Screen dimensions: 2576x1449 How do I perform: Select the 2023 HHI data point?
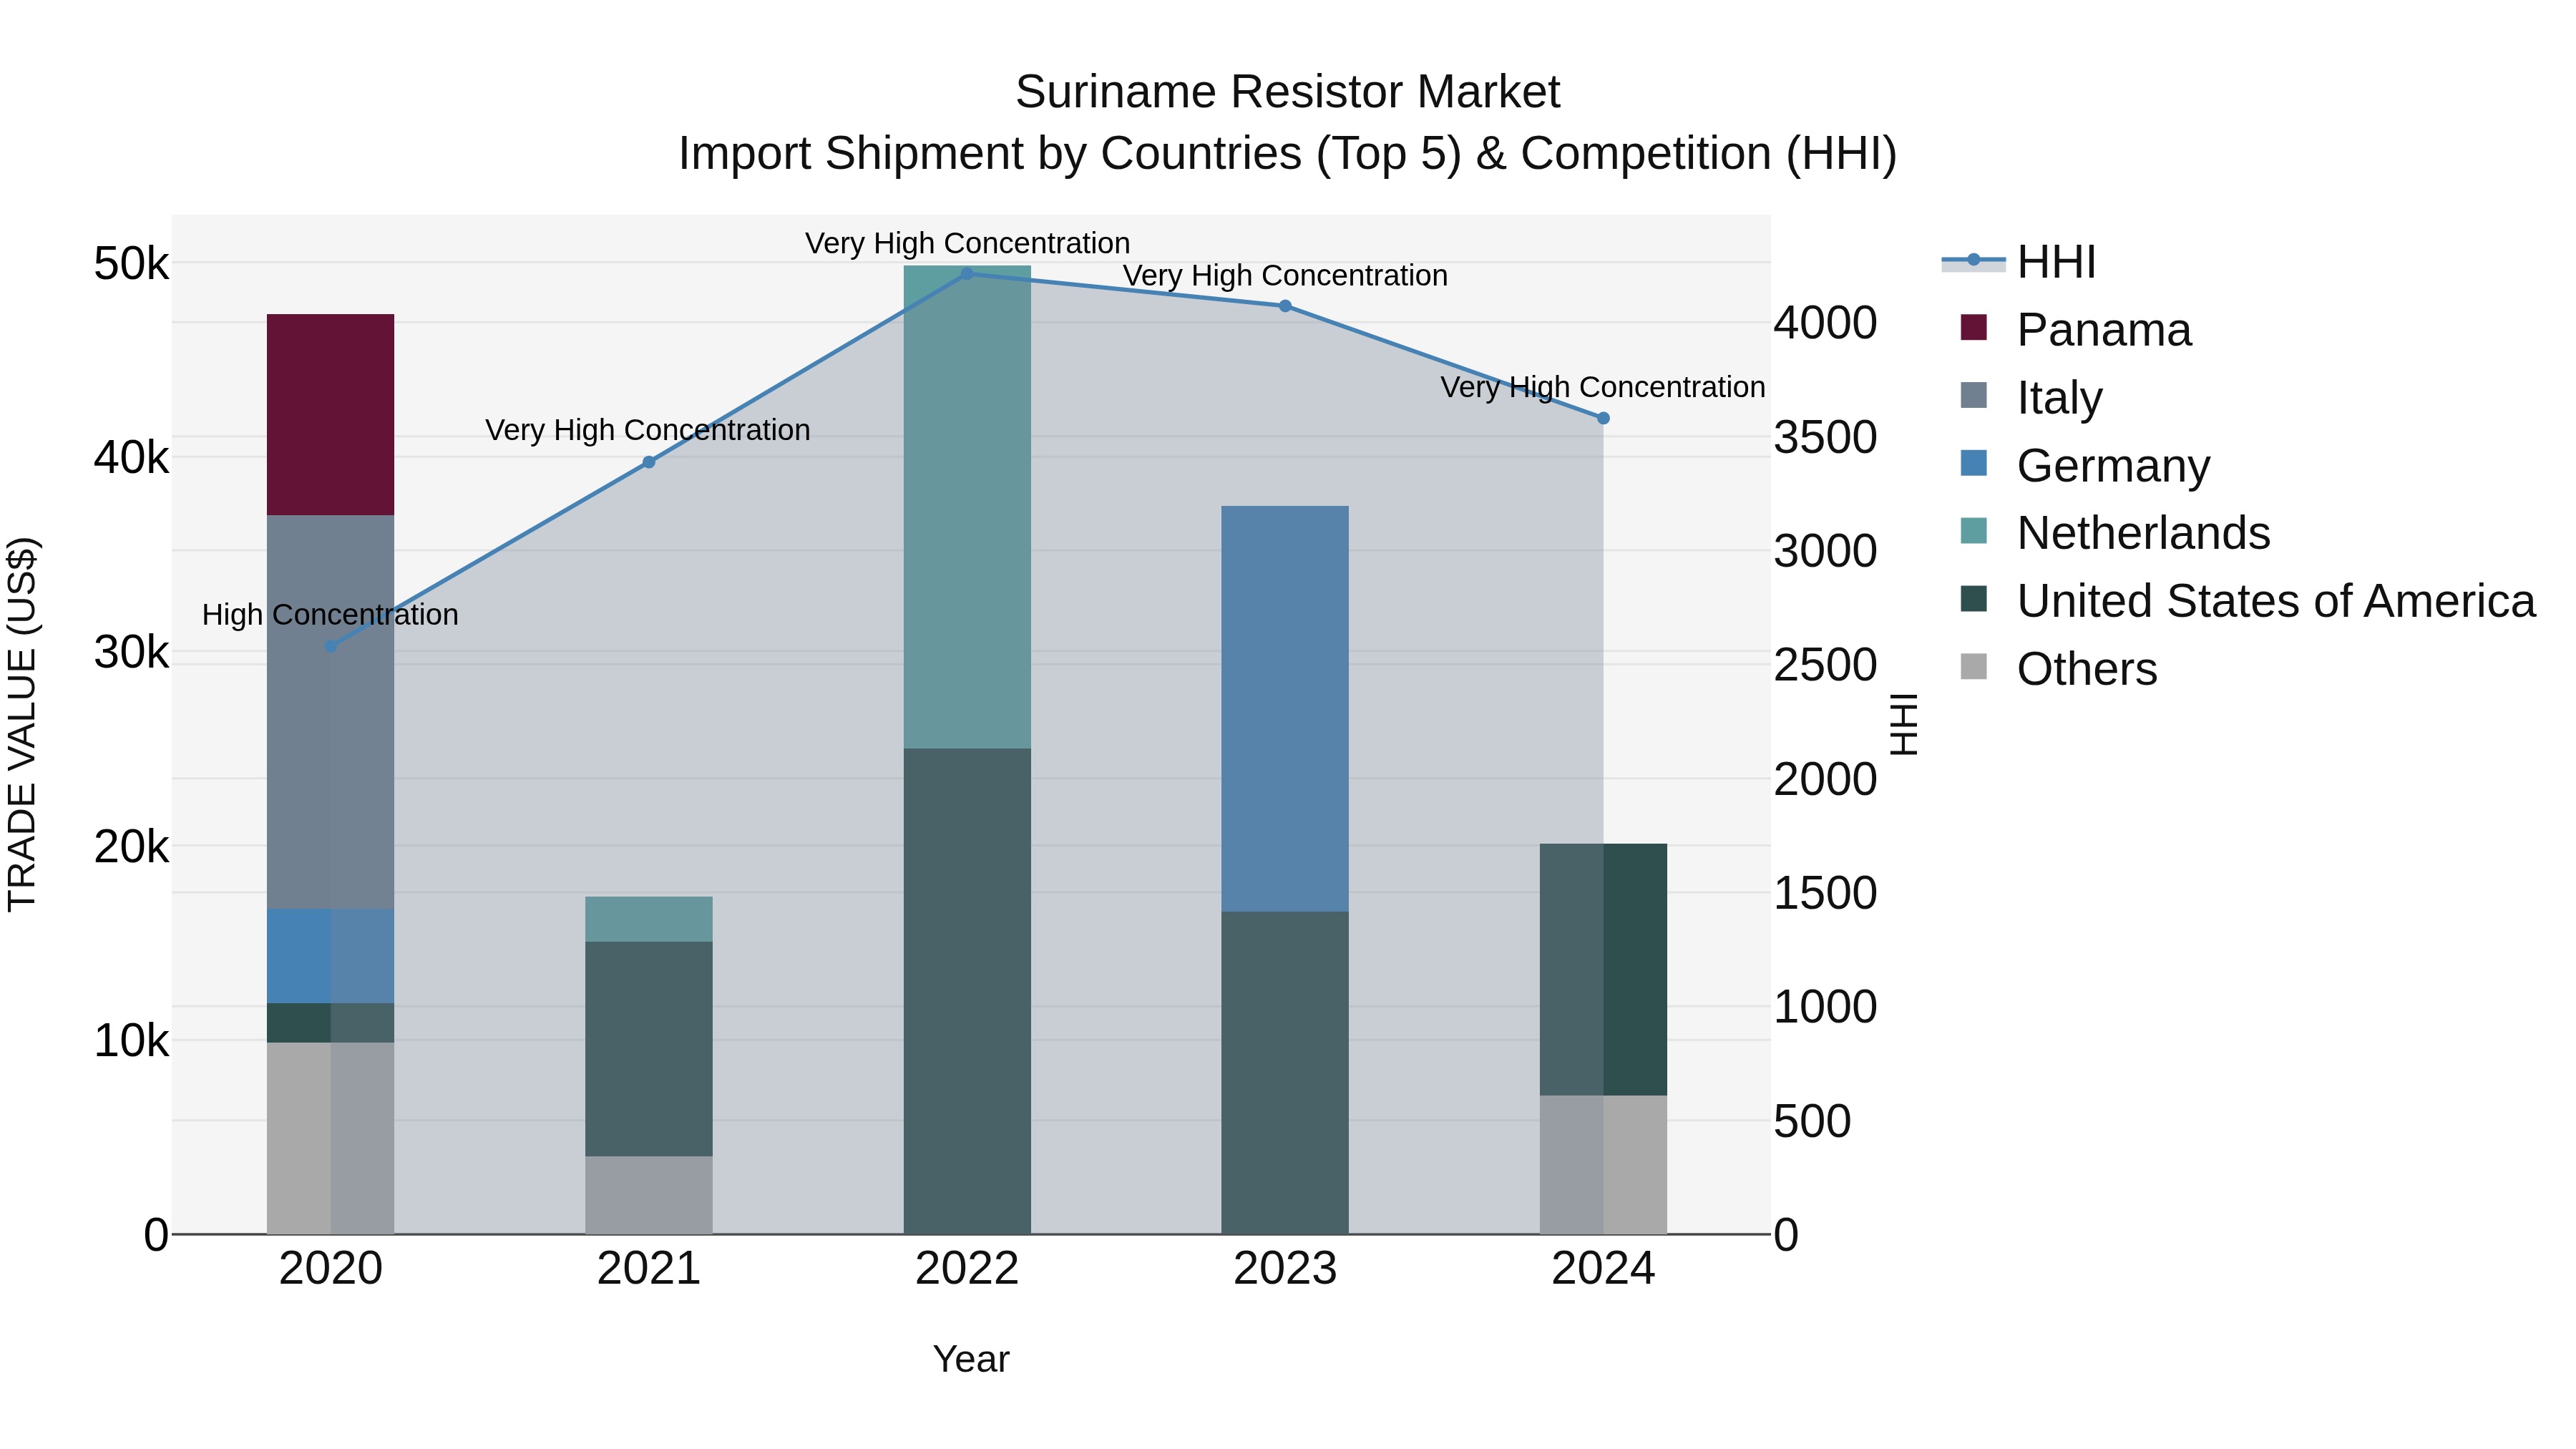[1285, 306]
